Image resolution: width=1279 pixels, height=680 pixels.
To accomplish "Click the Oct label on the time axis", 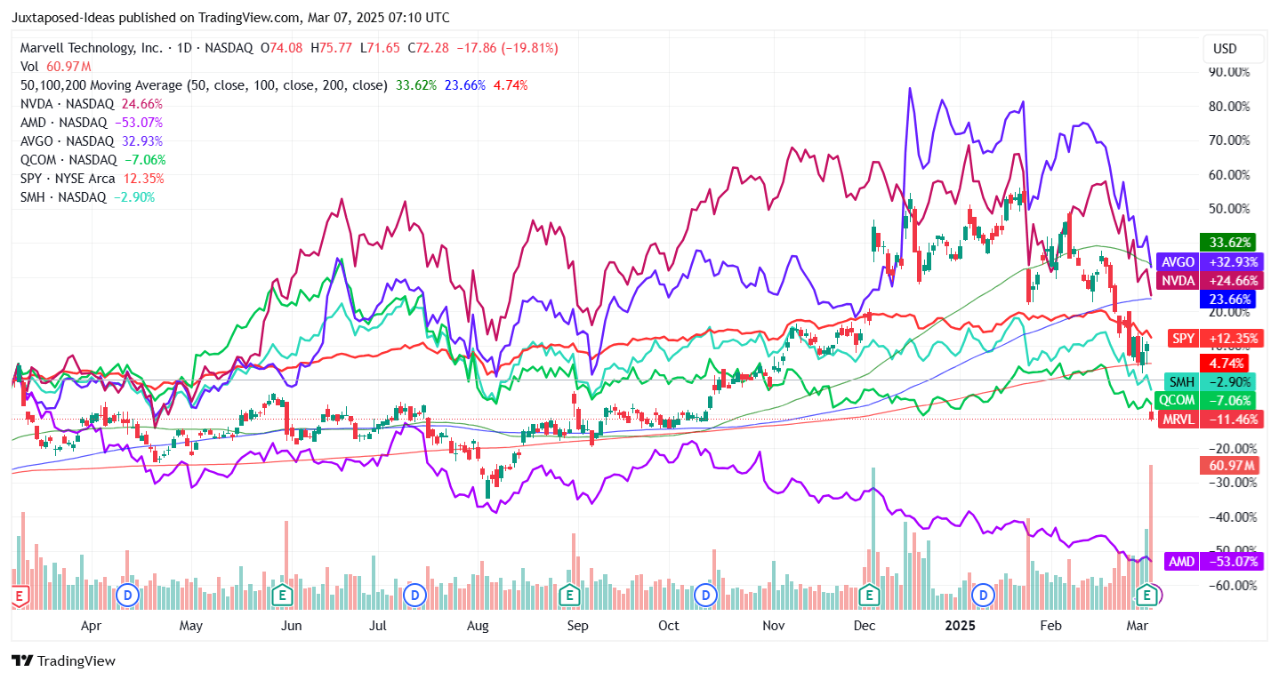I will click(x=668, y=626).
